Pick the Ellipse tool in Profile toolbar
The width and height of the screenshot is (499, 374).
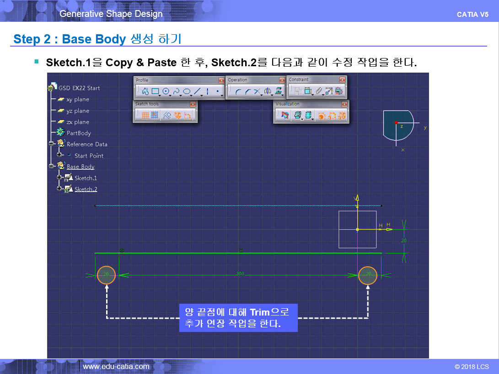pos(187,92)
